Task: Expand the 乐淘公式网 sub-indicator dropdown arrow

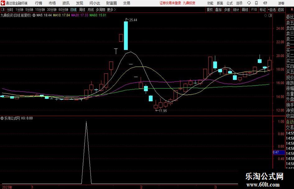Action: (x=2, y=118)
